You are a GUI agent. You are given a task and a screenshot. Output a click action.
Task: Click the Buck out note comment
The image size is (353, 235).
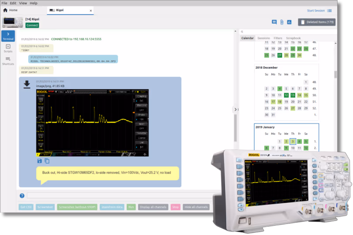[x=107, y=173]
